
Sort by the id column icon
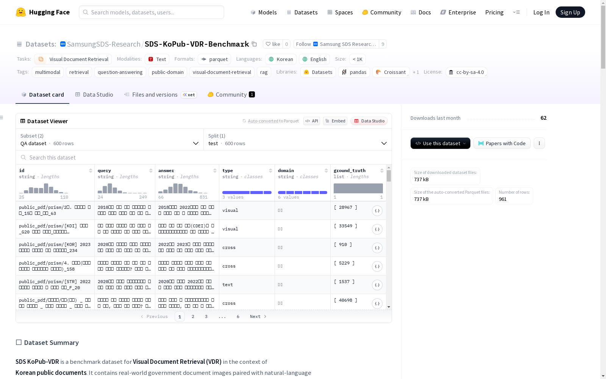(91, 171)
